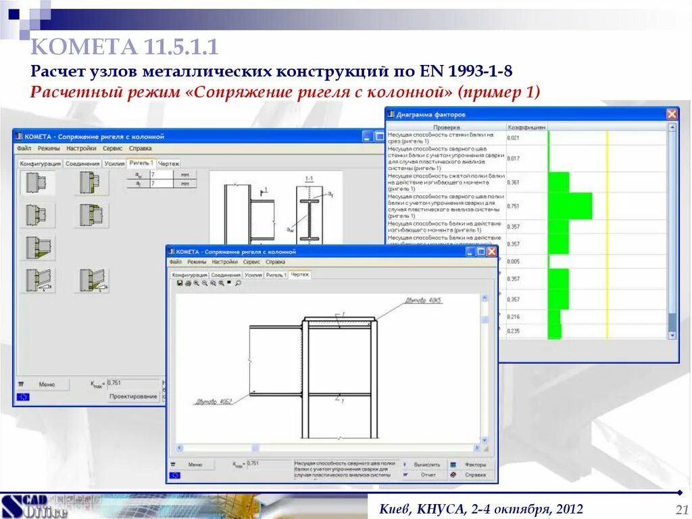Select the second-row right joint type icon
This screenshot has height=519, width=692.
click(x=91, y=215)
